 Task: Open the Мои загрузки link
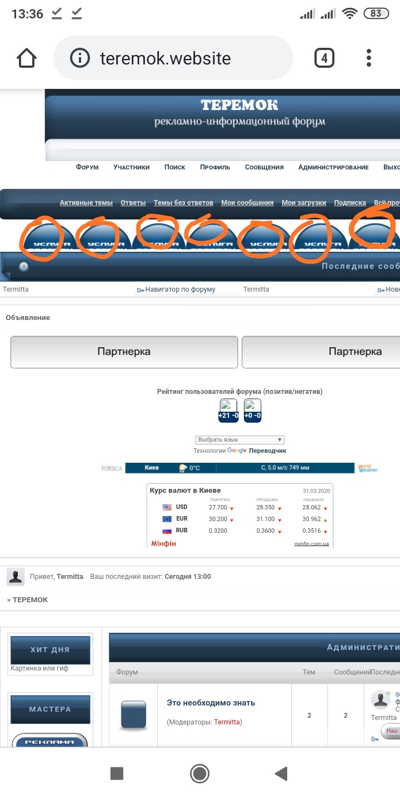[x=304, y=203]
